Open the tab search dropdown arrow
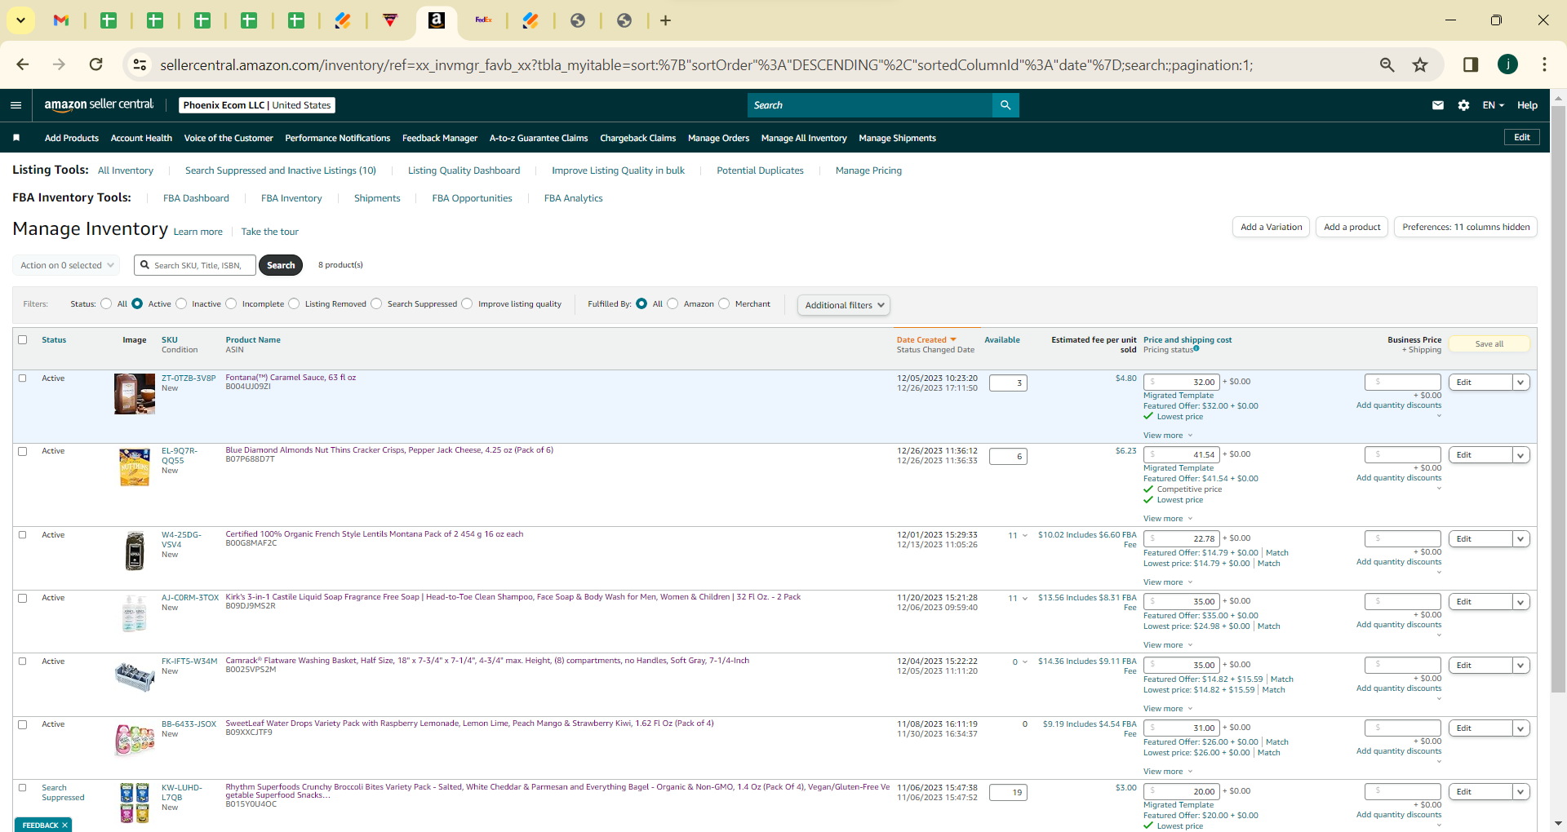The width and height of the screenshot is (1567, 832). pos(20,20)
